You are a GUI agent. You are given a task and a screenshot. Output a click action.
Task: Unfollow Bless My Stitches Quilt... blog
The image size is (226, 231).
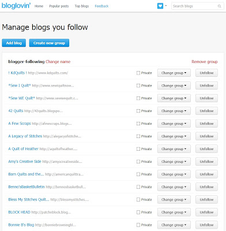click(206, 200)
